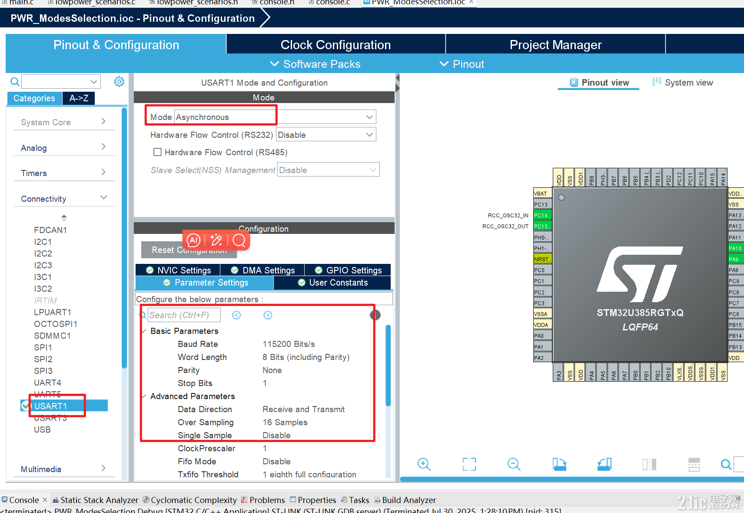
Task: Expand the System Core category
Action: (63, 122)
